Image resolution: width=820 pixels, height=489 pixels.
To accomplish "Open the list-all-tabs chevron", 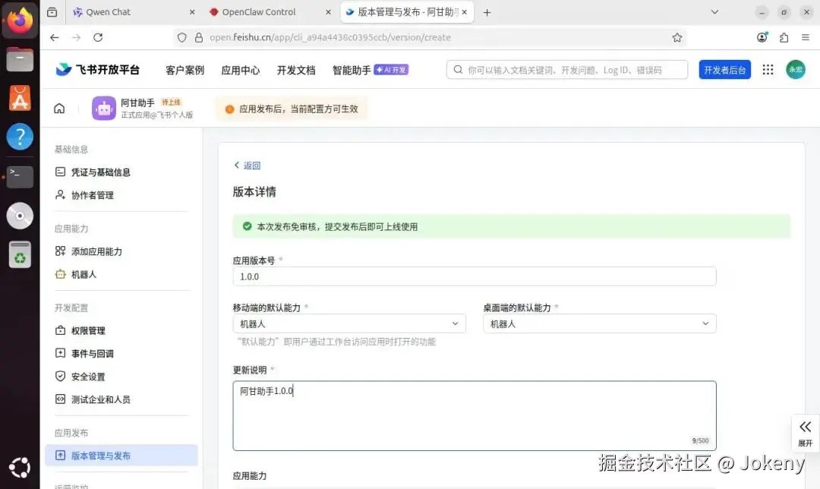I will tap(714, 12).
